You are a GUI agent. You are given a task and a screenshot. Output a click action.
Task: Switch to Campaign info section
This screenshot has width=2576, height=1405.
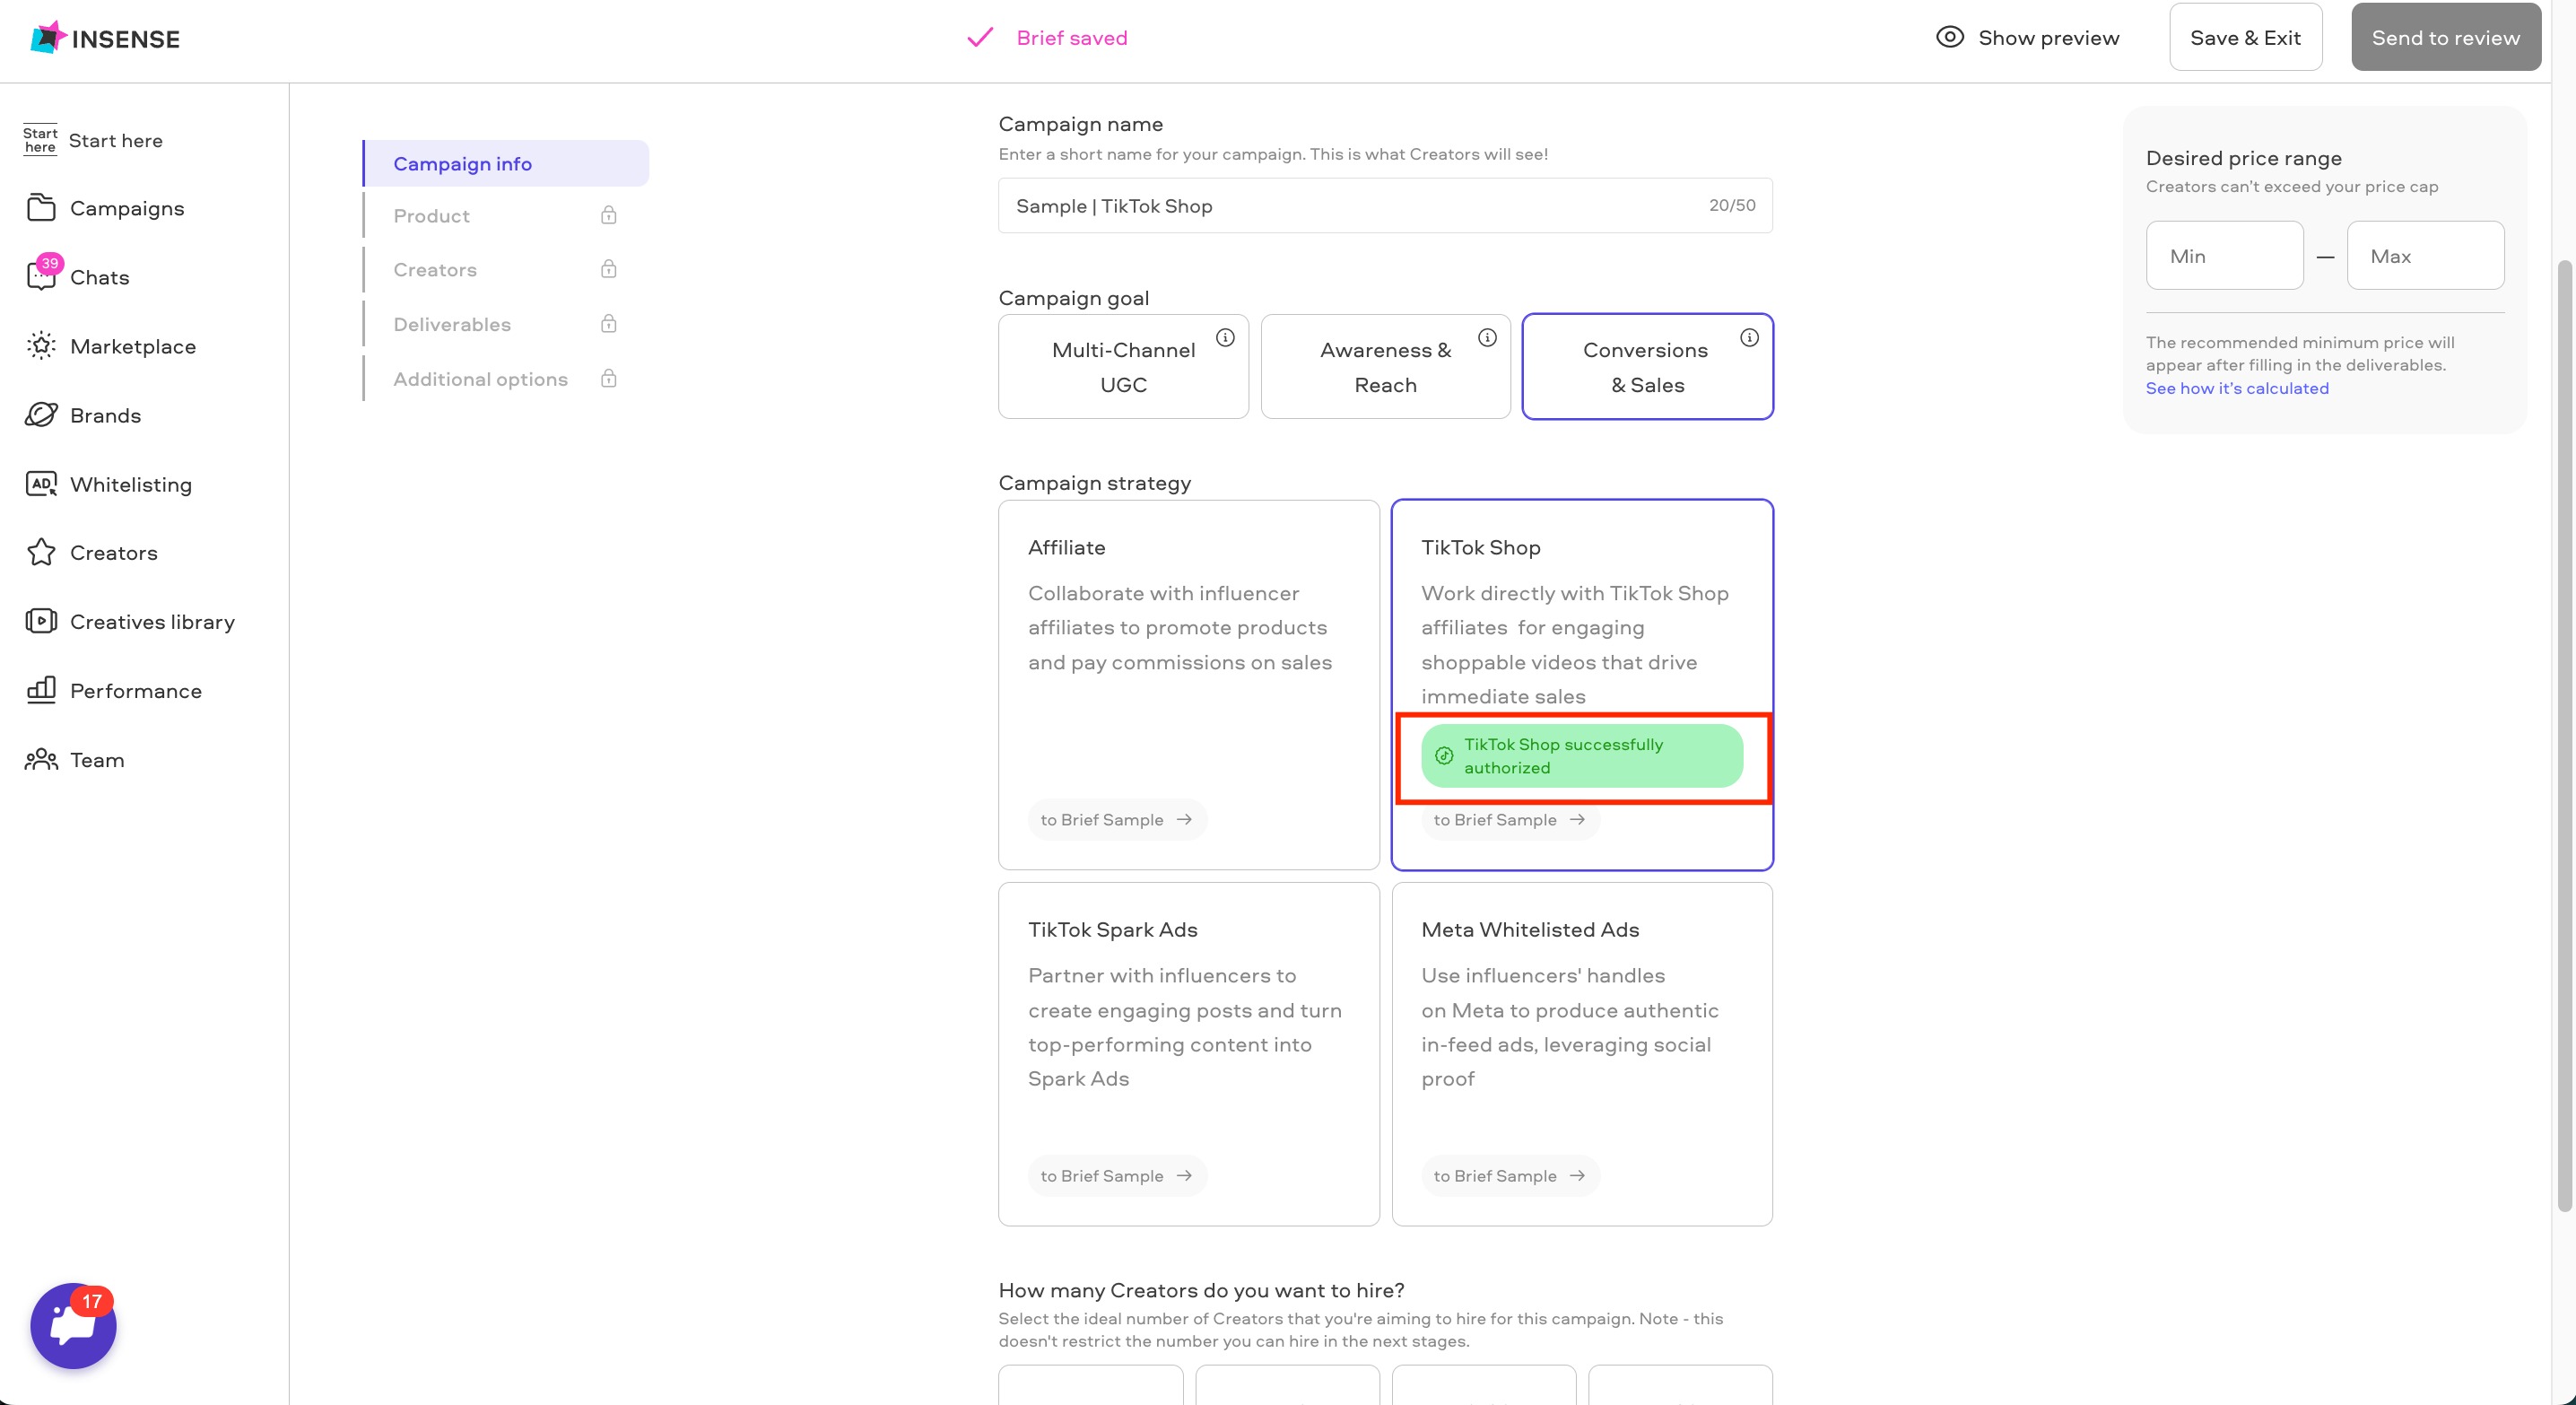point(506,163)
